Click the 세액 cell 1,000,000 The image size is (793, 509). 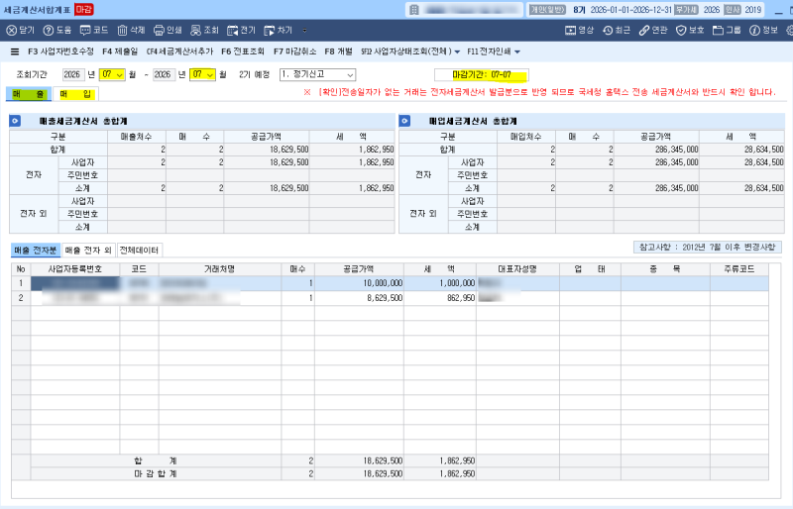(440, 283)
